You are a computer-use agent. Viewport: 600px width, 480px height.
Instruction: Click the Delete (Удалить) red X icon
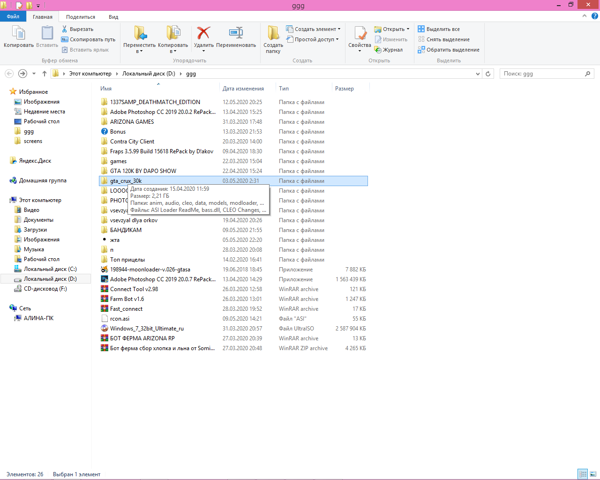click(203, 34)
